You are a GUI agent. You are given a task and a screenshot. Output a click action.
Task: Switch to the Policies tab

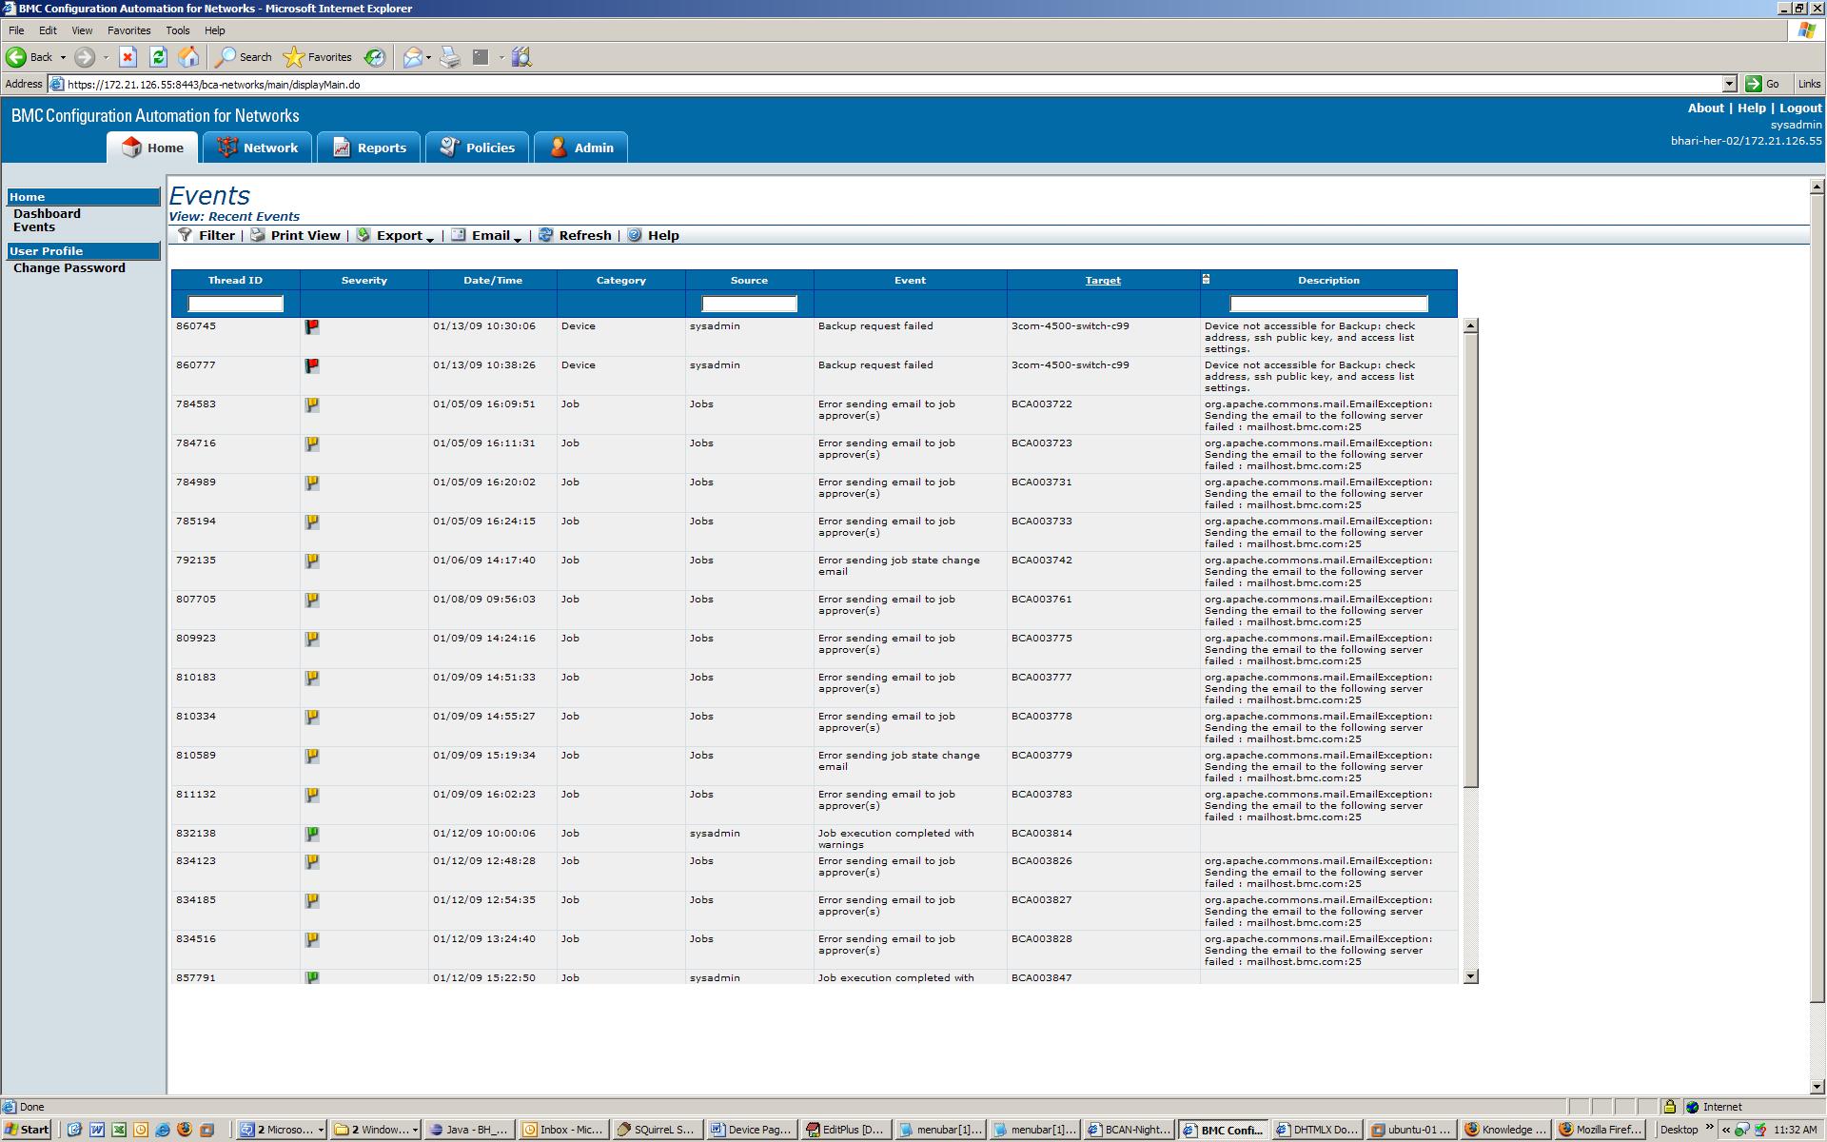[x=478, y=148]
